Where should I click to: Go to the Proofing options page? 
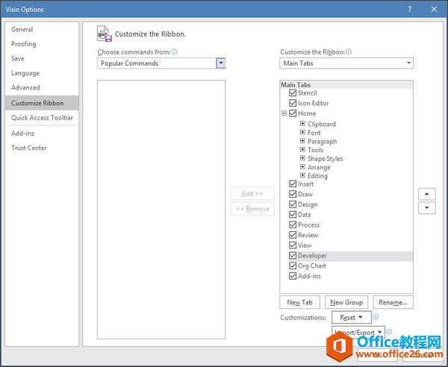click(x=23, y=44)
